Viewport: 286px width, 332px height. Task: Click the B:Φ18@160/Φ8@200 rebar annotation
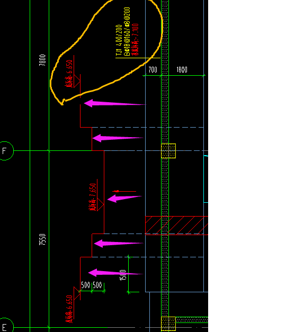[x=127, y=31]
